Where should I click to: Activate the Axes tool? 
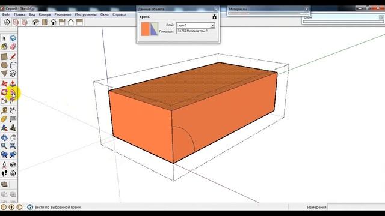pyautogui.click(x=4, y=128)
